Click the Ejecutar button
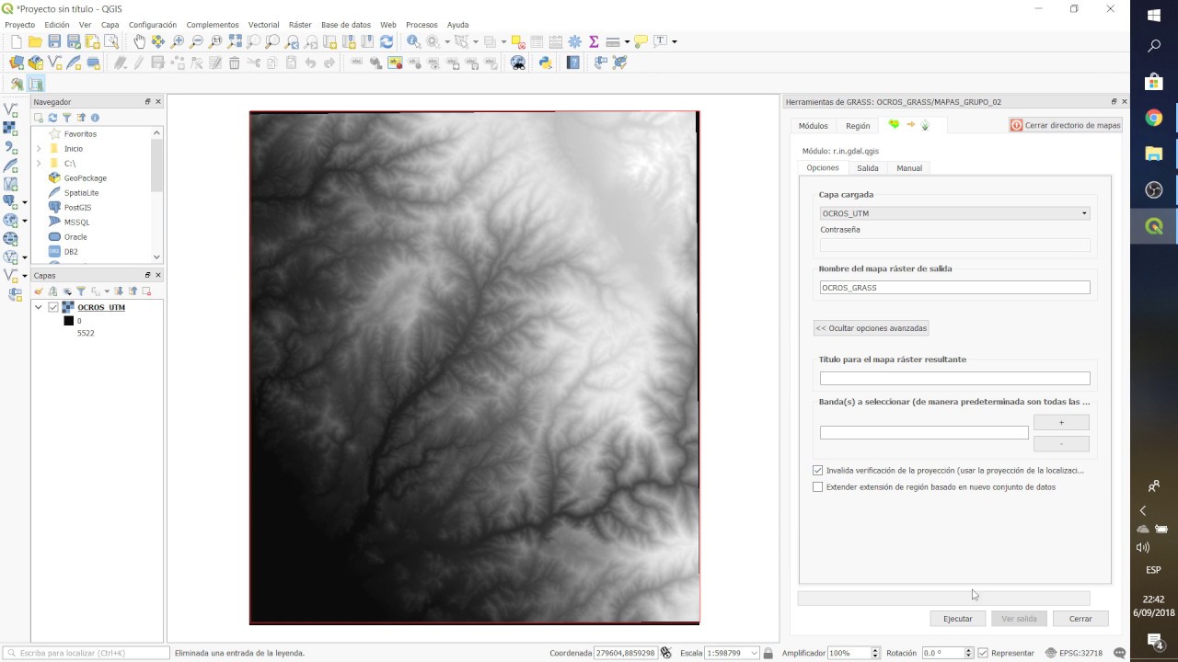This screenshot has height=662, width=1178. click(957, 619)
